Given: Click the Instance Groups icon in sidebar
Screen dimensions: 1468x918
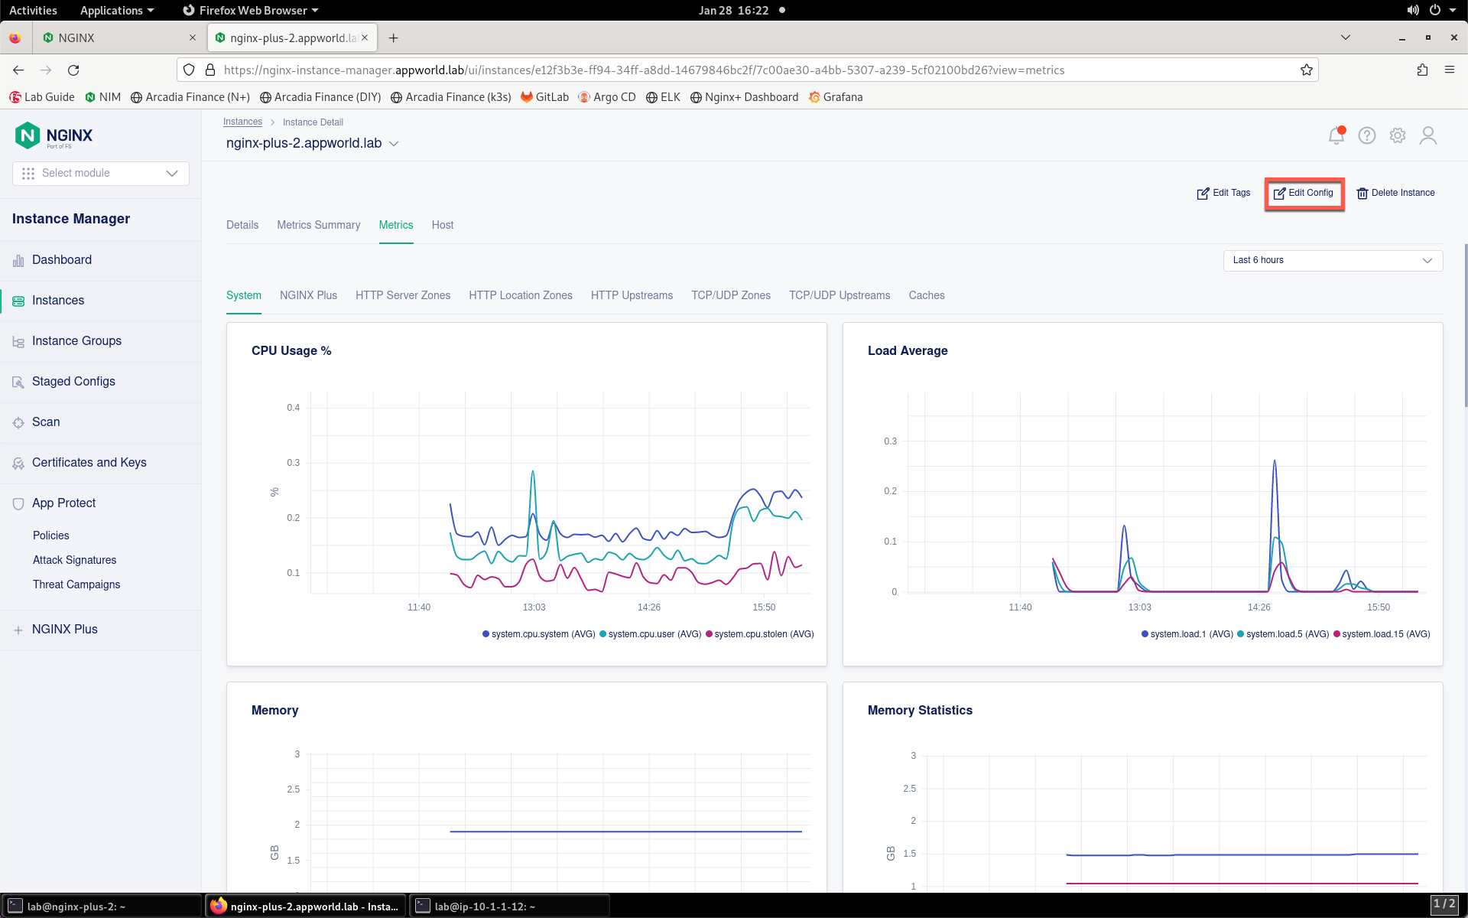Looking at the screenshot, I should click(x=18, y=342).
